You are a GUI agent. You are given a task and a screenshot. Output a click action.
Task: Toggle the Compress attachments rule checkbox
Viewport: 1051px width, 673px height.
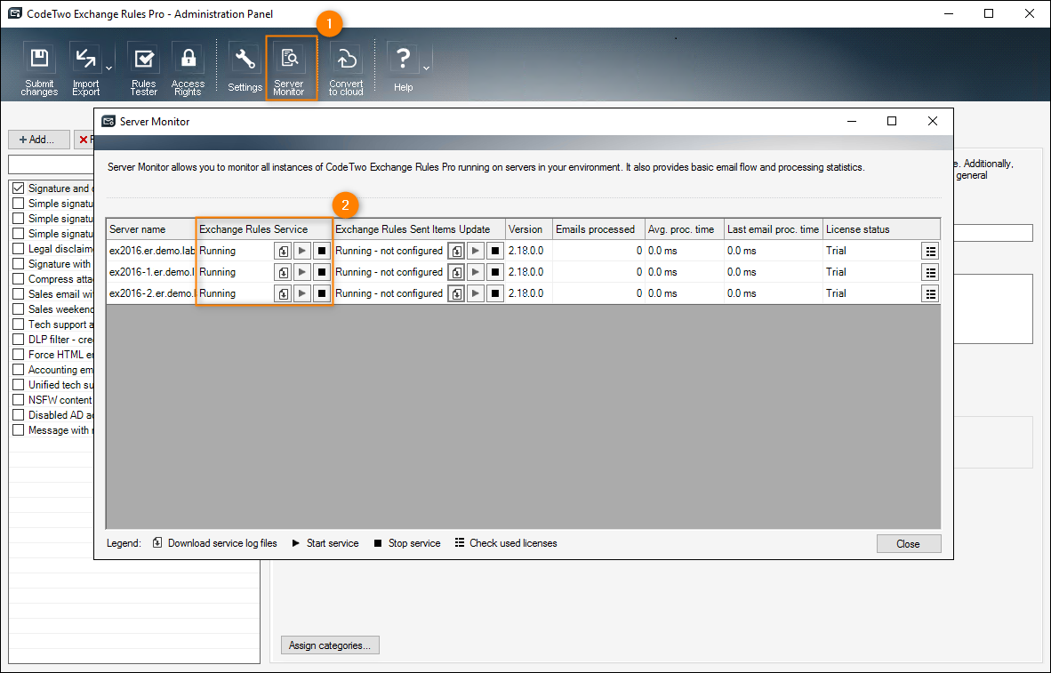click(18, 279)
